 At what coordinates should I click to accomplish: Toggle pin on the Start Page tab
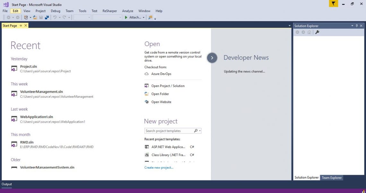point(21,26)
